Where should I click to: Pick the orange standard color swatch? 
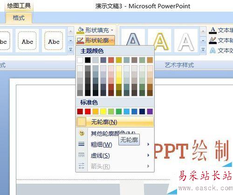pos(96,111)
